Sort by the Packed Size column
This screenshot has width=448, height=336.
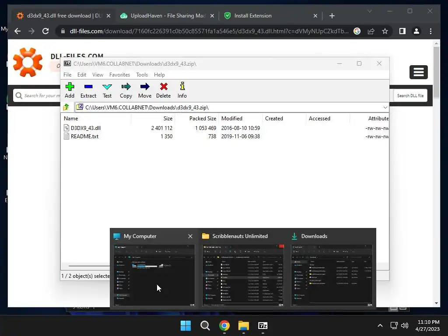(196, 118)
